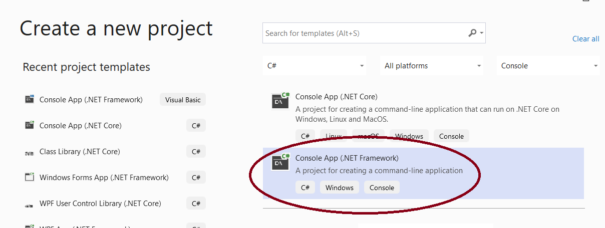
Task: Click the C# tag under Console App (.NET Framework) result
Action: [x=305, y=188]
